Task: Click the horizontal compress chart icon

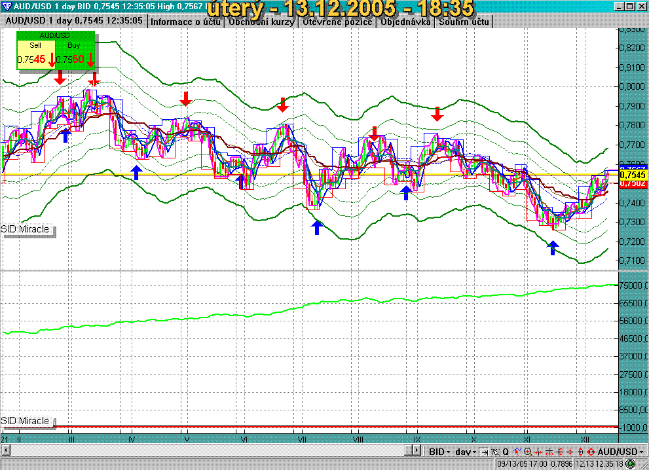Action: (538, 452)
